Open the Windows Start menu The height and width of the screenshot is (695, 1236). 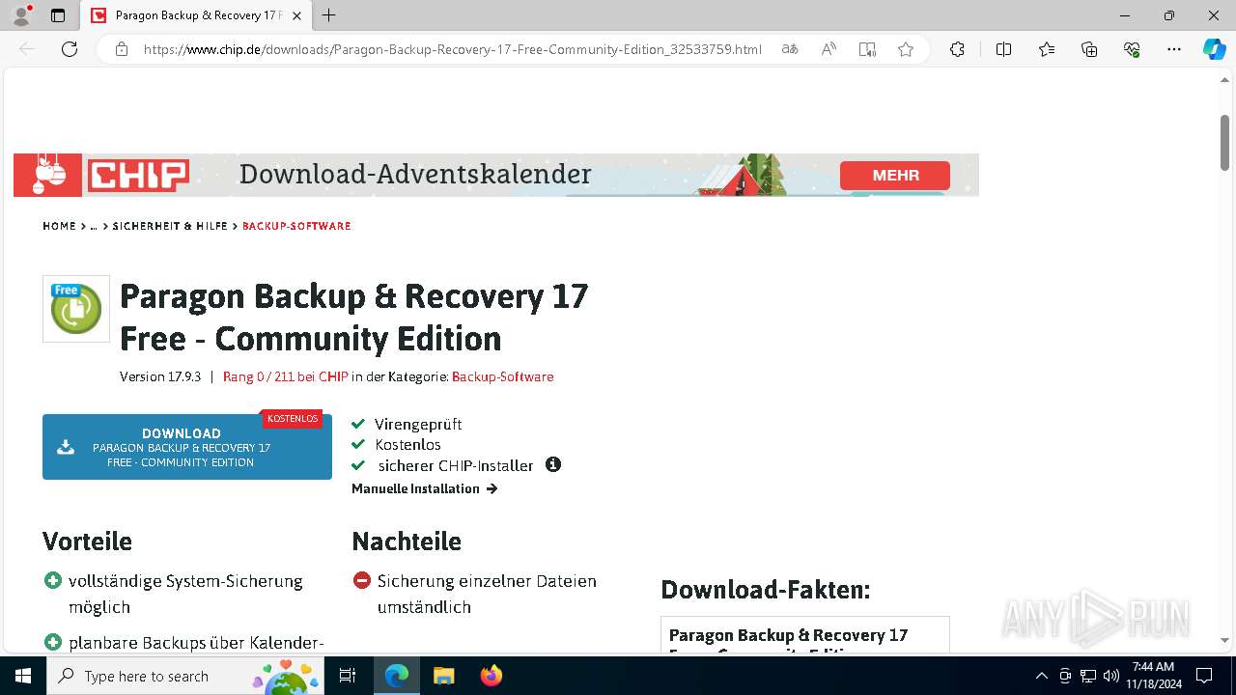[x=23, y=676]
